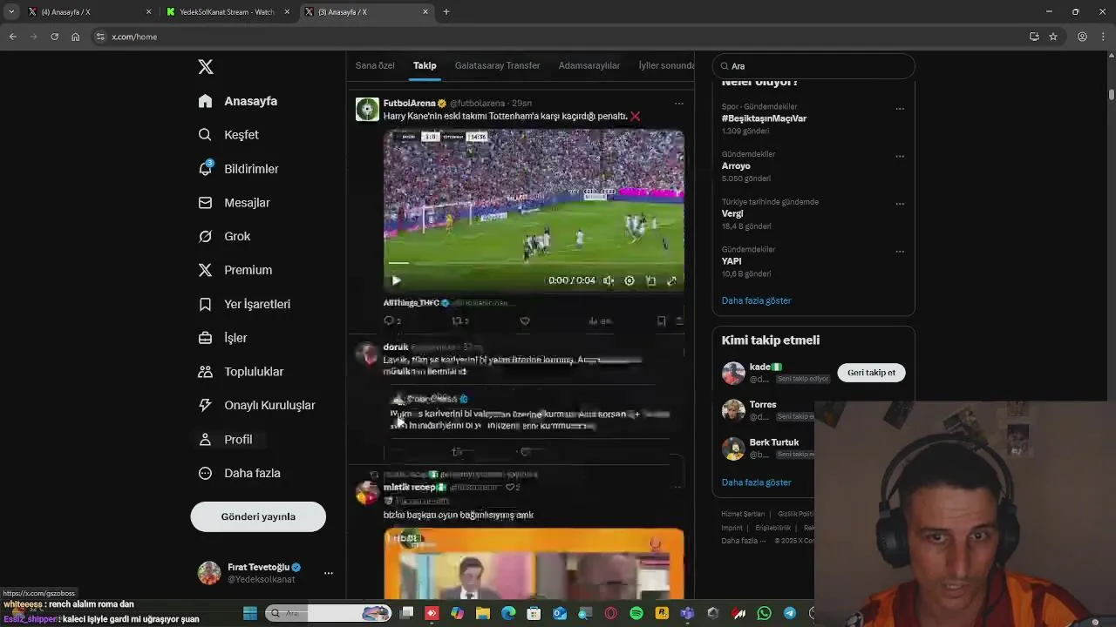
Task: Click Daha fazla göster under Kimi takip etmeli
Action: (x=756, y=482)
